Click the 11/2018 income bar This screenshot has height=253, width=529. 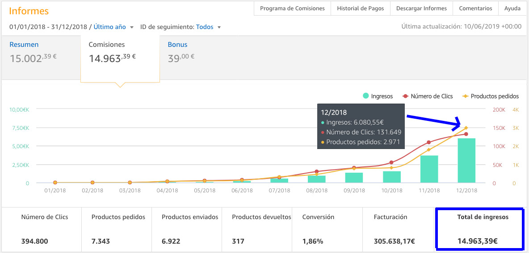coord(429,169)
